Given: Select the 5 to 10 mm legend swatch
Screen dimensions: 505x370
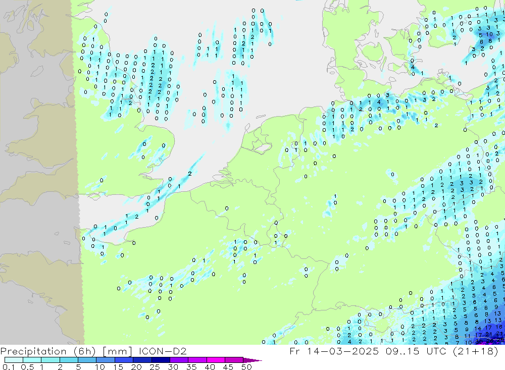Looking at the screenshot, I should (x=87, y=360).
